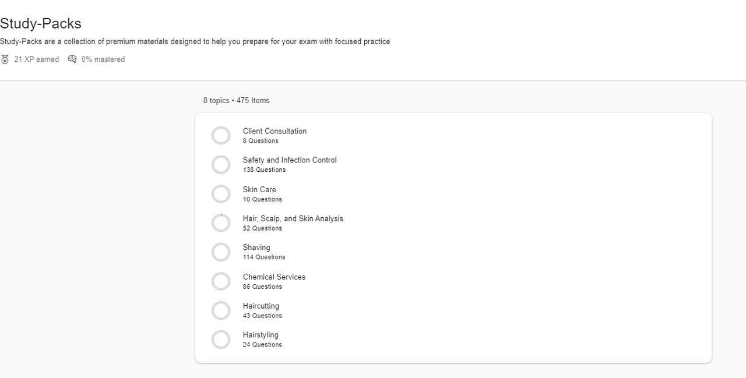
Task: Click the Chemical Services progress circle
Action: click(x=221, y=281)
